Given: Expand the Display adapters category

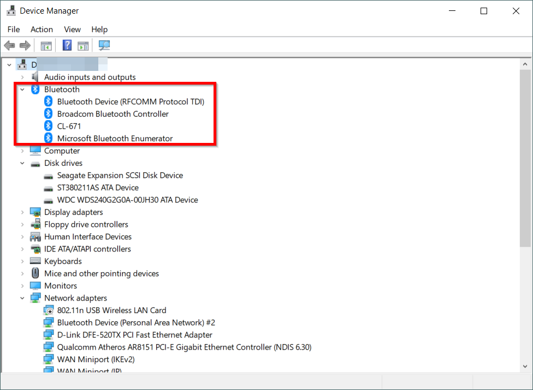Looking at the screenshot, I should pos(22,212).
